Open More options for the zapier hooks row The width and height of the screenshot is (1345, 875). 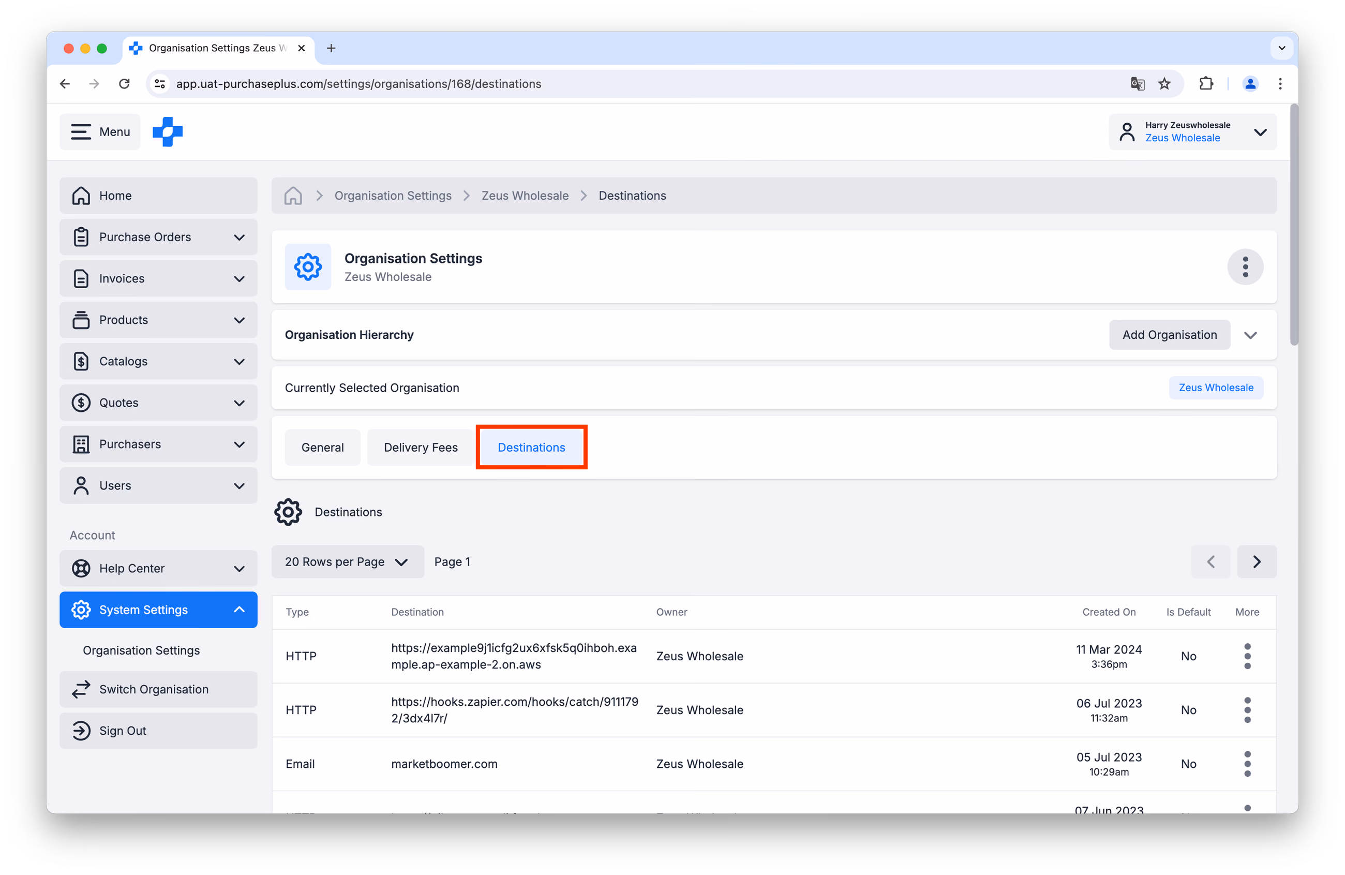pos(1247,710)
